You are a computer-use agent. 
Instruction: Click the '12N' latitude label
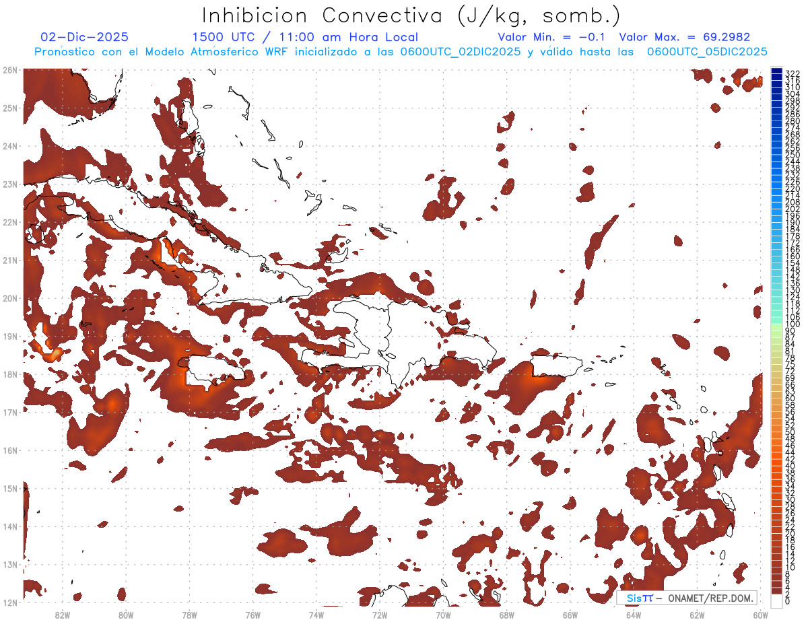click(9, 602)
